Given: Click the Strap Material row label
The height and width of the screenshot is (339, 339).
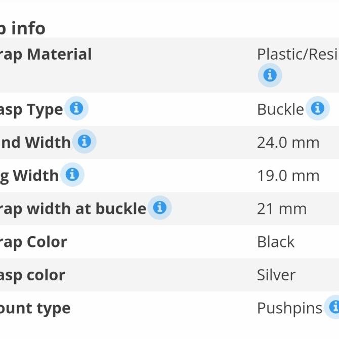Looking at the screenshot, I should coord(46,54).
